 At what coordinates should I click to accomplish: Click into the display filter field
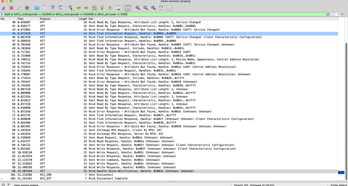(x=165, y=14)
